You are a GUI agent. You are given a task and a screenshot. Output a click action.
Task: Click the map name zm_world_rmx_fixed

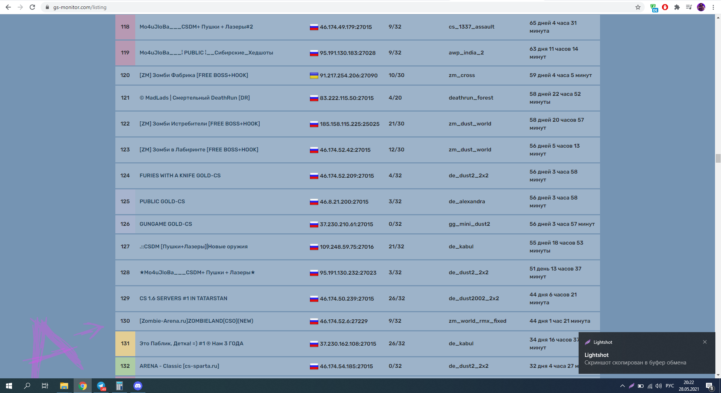(x=478, y=321)
